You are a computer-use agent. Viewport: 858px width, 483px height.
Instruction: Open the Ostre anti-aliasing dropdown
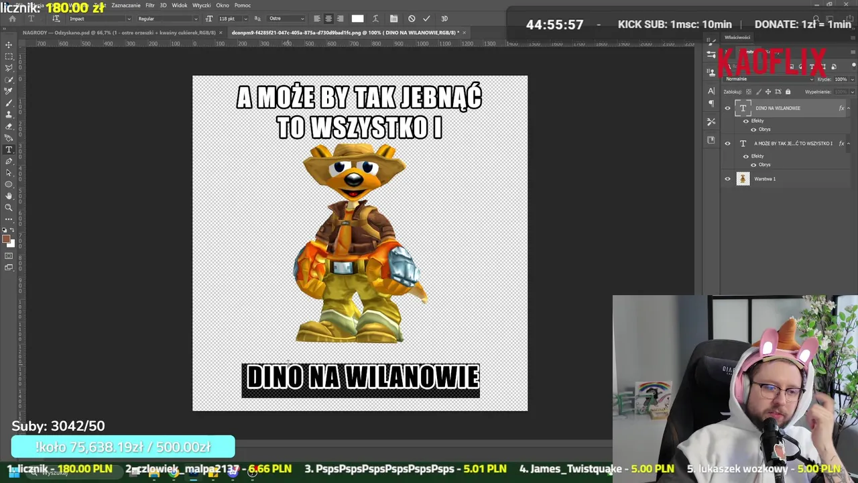point(286,19)
